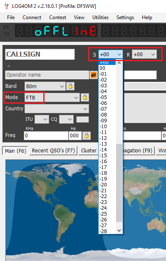
Task: Select +00 in the report list
Action: (x=107, y=62)
